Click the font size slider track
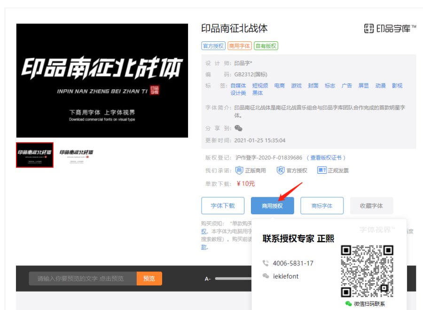 pyautogui.click(x=233, y=279)
